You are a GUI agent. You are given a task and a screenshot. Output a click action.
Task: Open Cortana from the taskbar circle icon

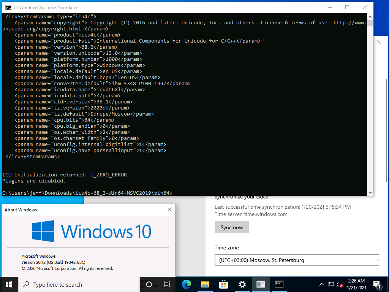pyautogui.click(x=149, y=284)
